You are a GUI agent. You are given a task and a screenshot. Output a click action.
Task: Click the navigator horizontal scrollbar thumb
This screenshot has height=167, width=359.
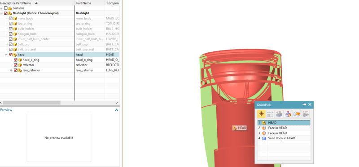click(x=31, y=103)
